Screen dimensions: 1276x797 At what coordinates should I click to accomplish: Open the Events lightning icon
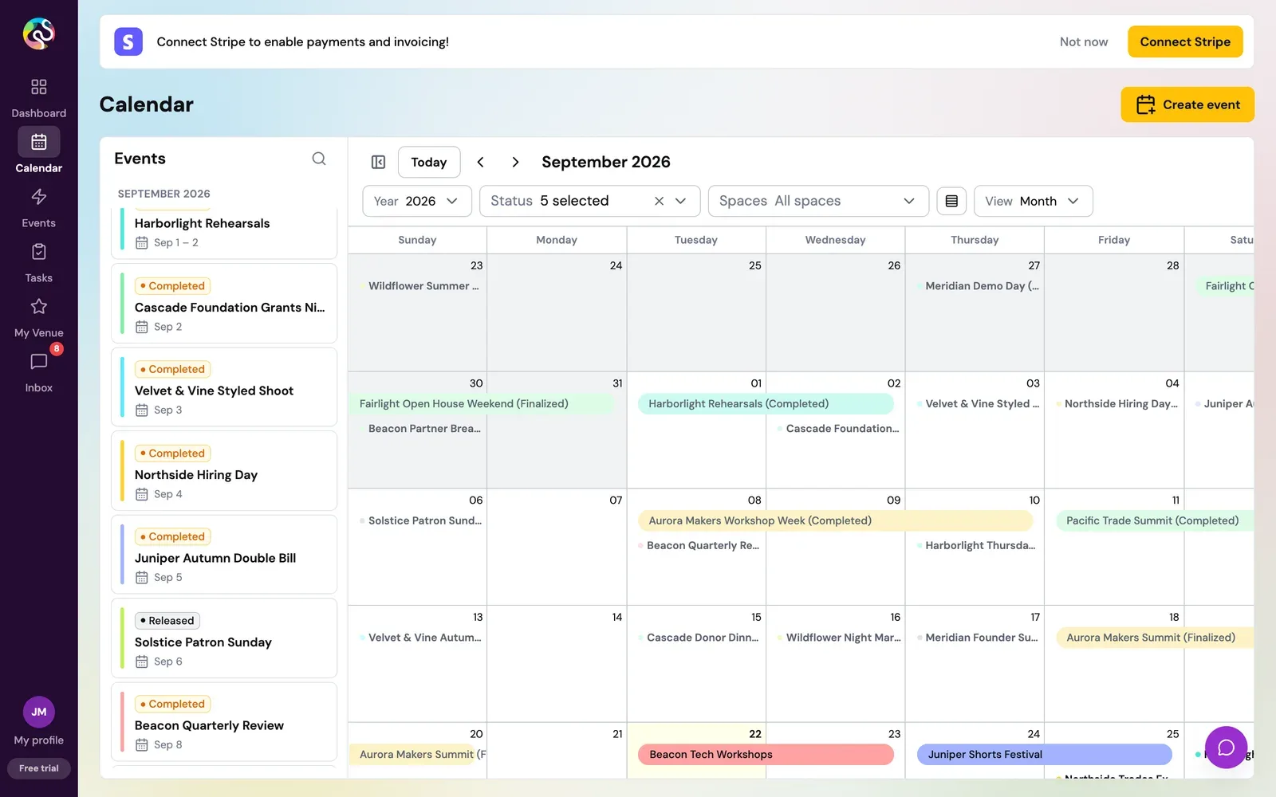(x=38, y=197)
